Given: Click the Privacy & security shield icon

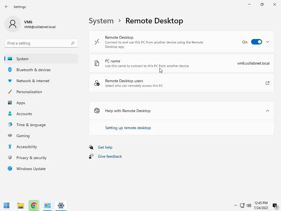Looking at the screenshot, I should [x=10, y=158].
